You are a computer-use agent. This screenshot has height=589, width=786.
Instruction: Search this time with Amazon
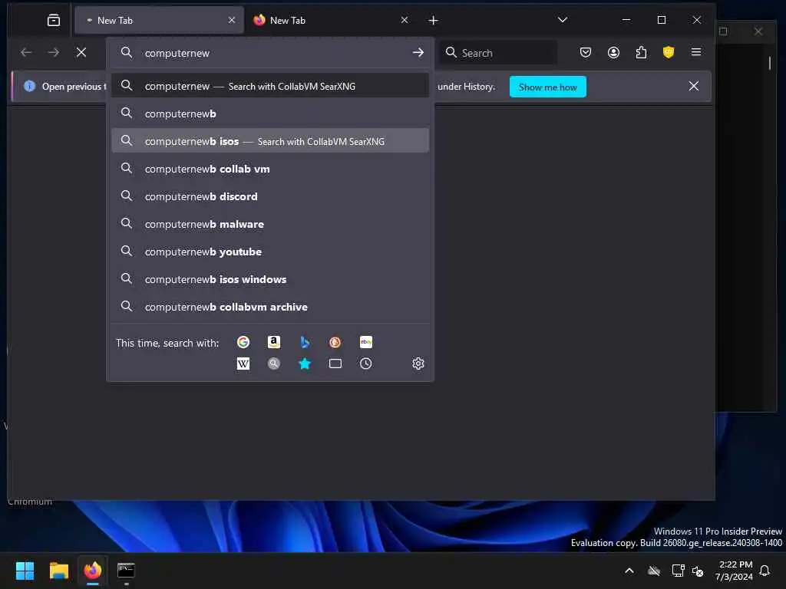[x=274, y=342]
